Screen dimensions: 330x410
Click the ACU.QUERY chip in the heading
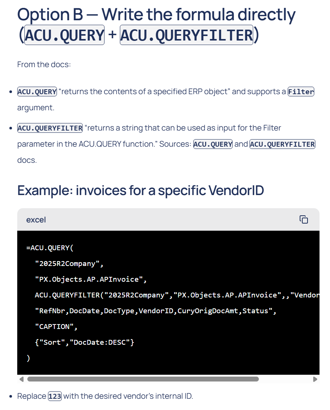(64, 35)
